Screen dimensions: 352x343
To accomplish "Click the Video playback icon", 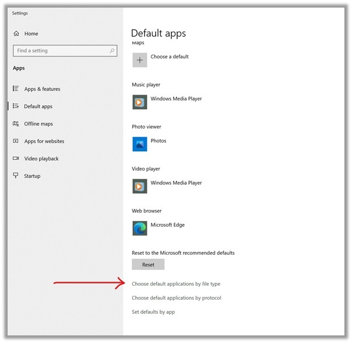I will pyautogui.click(x=16, y=158).
